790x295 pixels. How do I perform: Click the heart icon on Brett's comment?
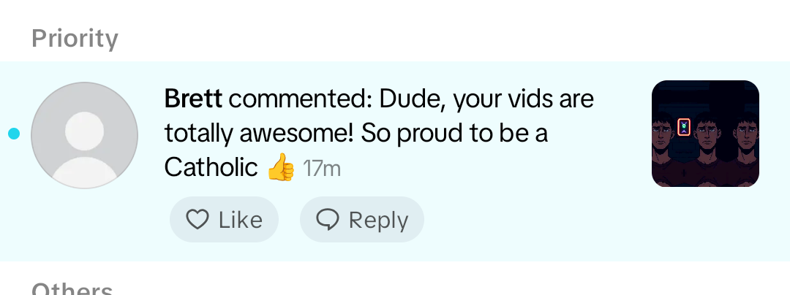197,220
